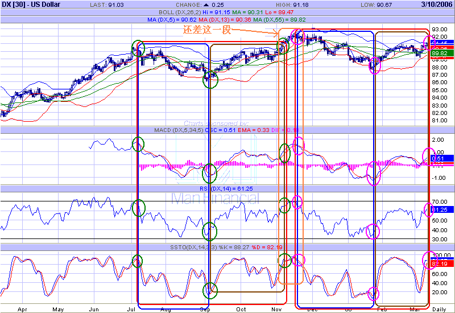Click the DX [30] - US Dollar title
The width and height of the screenshot is (455, 313).
31,5
